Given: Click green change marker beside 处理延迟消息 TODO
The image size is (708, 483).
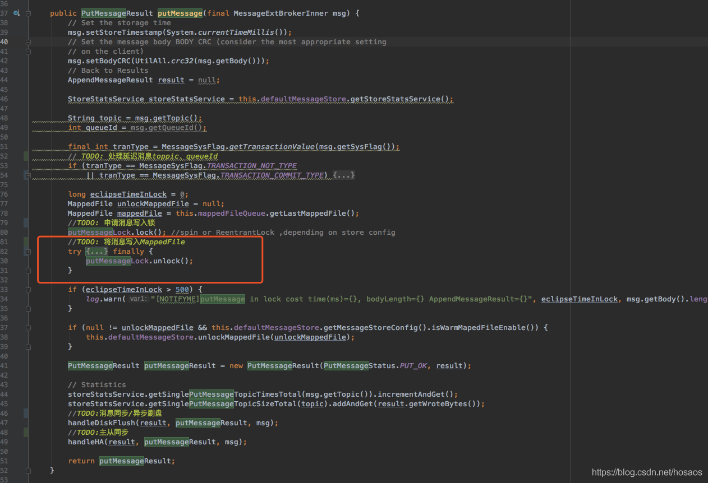Looking at the screenshot, I should (x=26, y=156).
